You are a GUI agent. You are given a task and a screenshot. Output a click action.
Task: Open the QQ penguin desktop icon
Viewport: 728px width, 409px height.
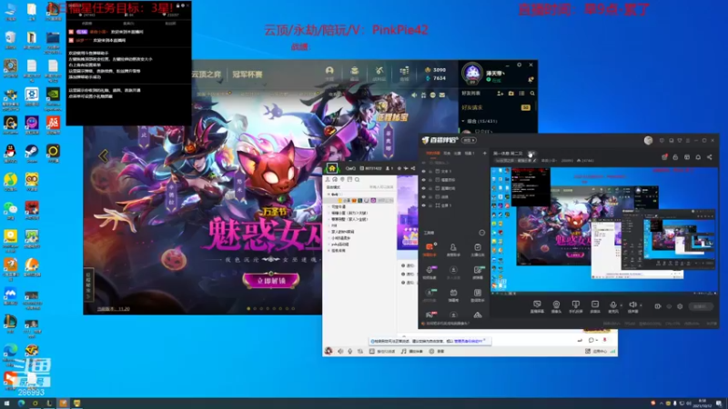[10, 151]
